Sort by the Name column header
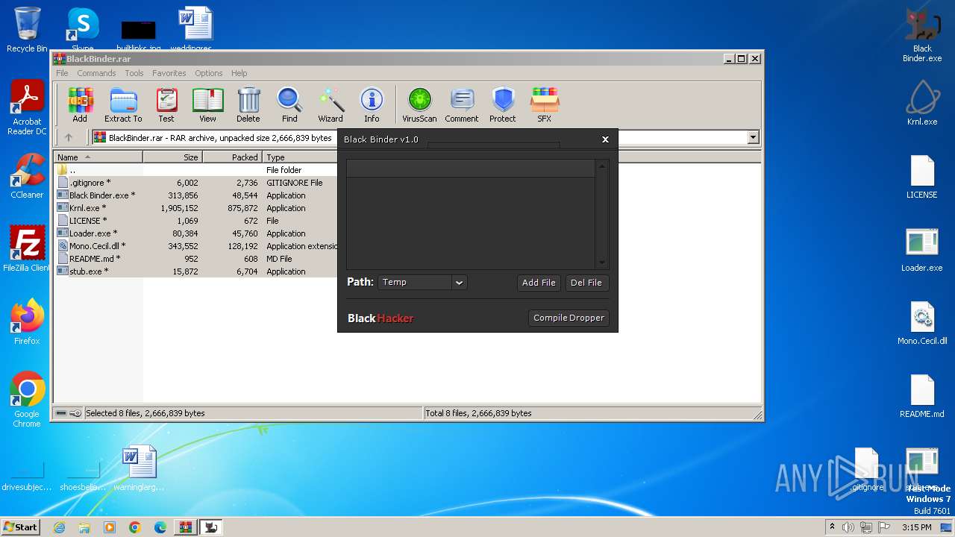This screenshot has width=955, height=537. [98, 157]
